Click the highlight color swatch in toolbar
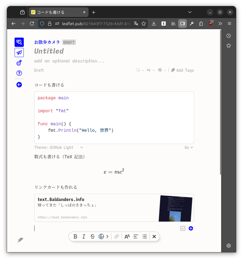This screenshot has width=243, height=260. click(101, 236)
